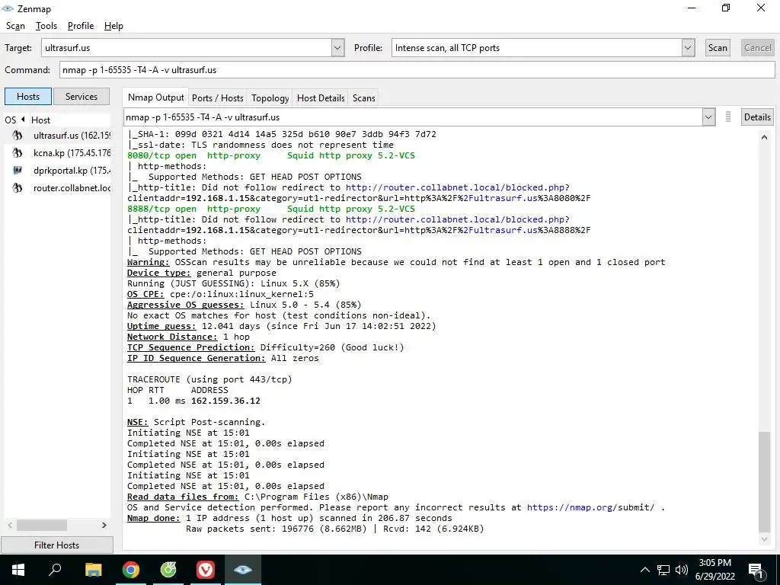The height and width of the screenshot is (585, 780).
Task: Click the OS icon beside router.collabnet.local host
Action: [x=18, y=188]
